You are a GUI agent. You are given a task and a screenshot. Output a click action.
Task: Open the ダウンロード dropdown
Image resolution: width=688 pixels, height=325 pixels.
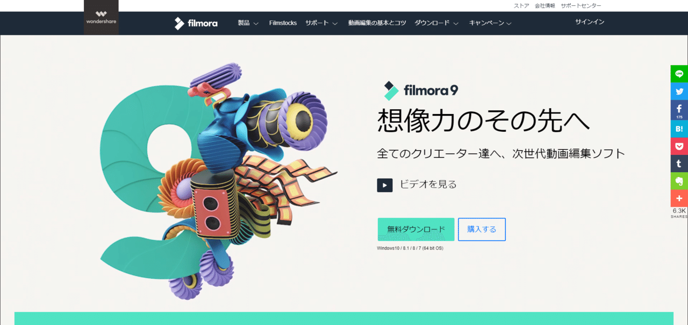tap(436, 23)
